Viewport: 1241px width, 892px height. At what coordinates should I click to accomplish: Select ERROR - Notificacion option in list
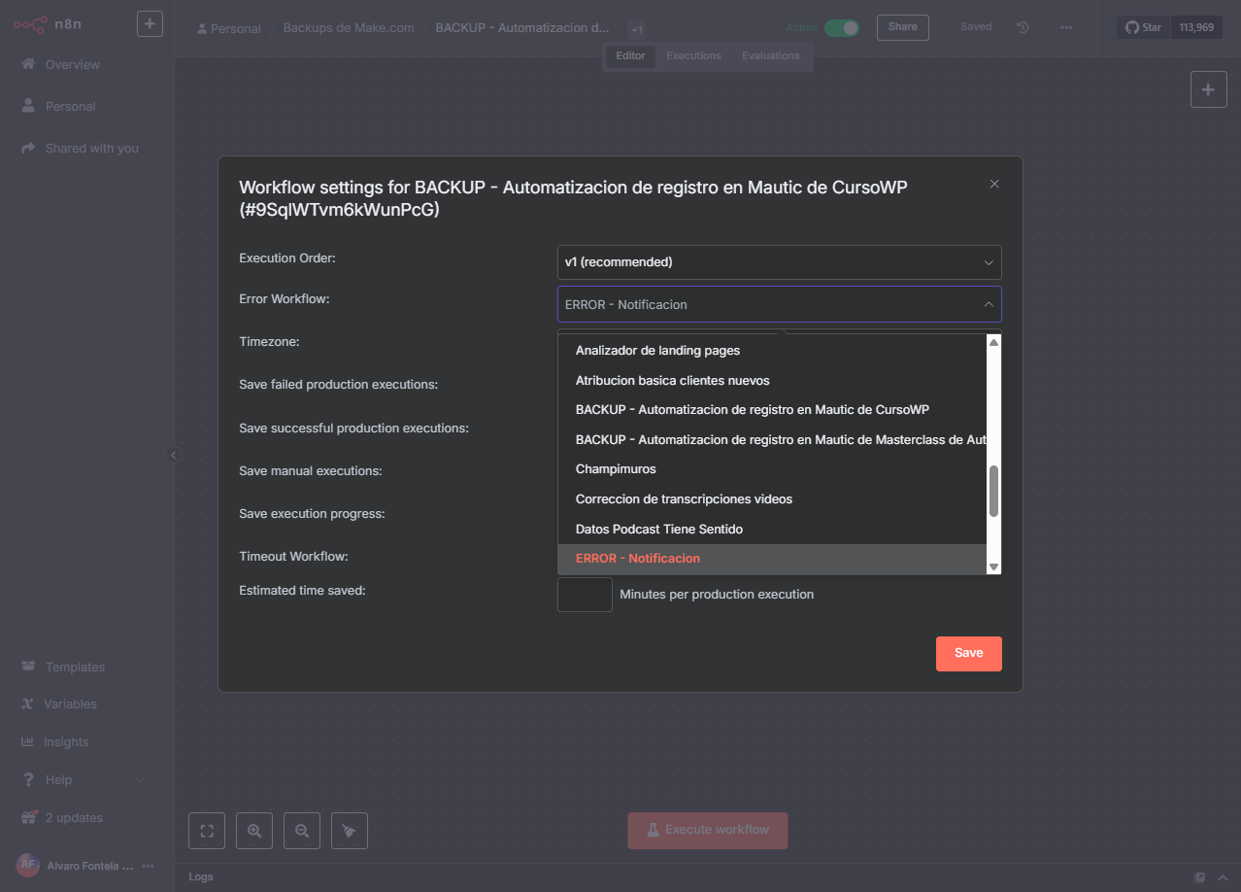pyautogui.click(x=772, y=559)
